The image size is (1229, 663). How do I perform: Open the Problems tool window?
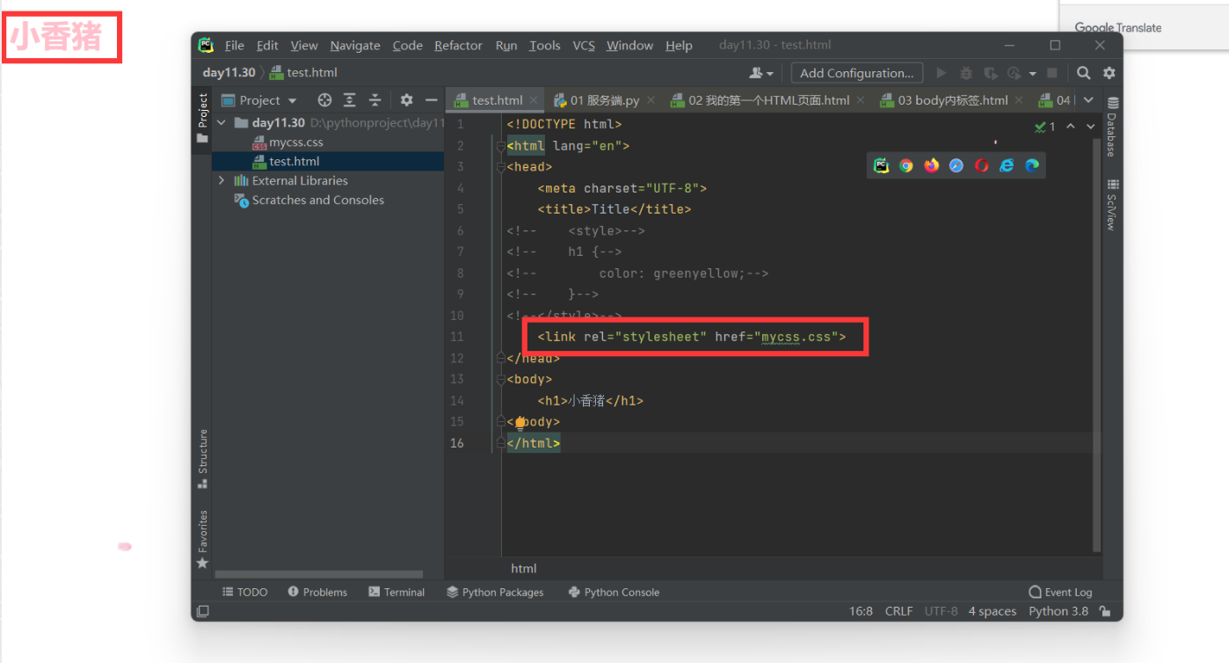coord(317,592)
